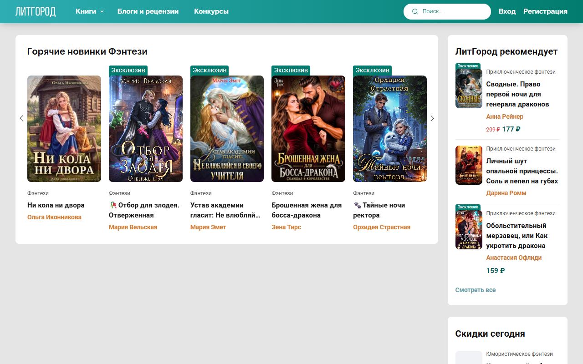Open author Ольга Иконникова page

(x=54, y=217)
